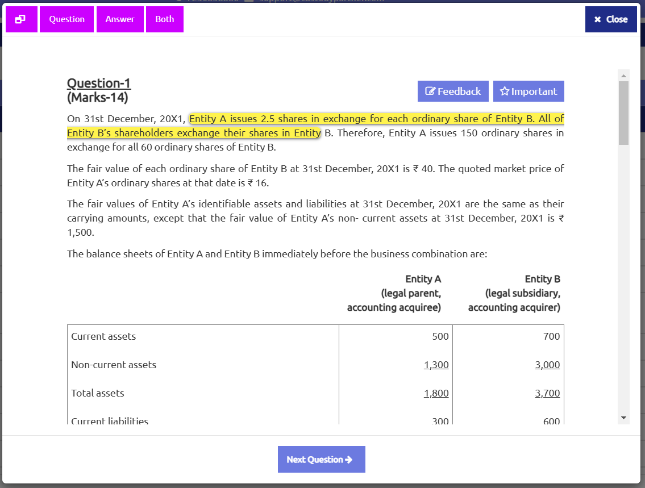Switch to the Answer view
Image resolution: width=645 pixels, height=488 pixels.
click(x=120, y=19)
